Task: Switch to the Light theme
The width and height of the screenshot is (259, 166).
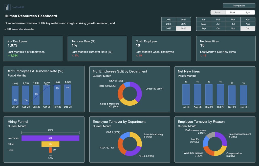Action: [x=247, y=12]
